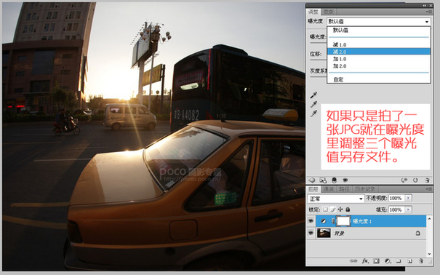Choose 减 2.0 from exposure presets
Viewport: 440px width, 275px height.
coord(379,52)
